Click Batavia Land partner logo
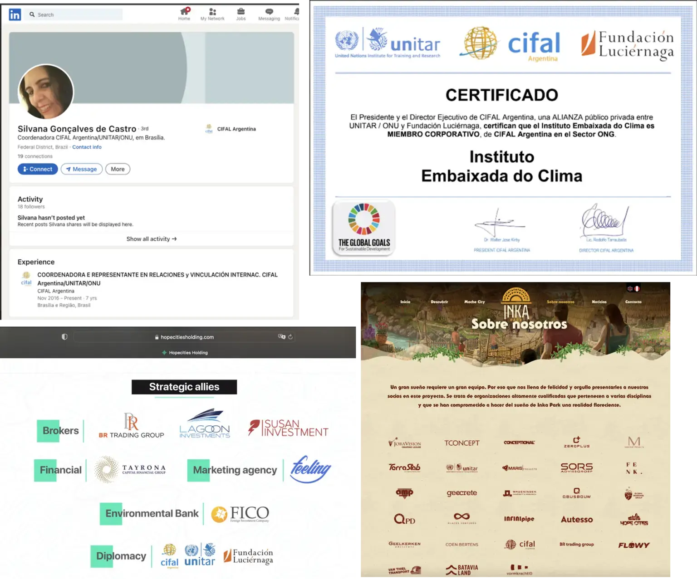 tap(461, 570)
